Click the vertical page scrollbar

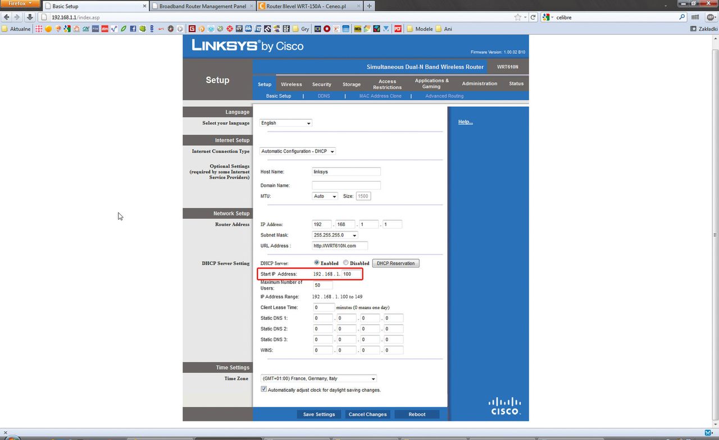(x=715, y=234)
